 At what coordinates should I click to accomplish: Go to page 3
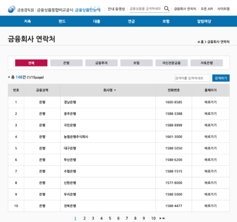[93, 218]
